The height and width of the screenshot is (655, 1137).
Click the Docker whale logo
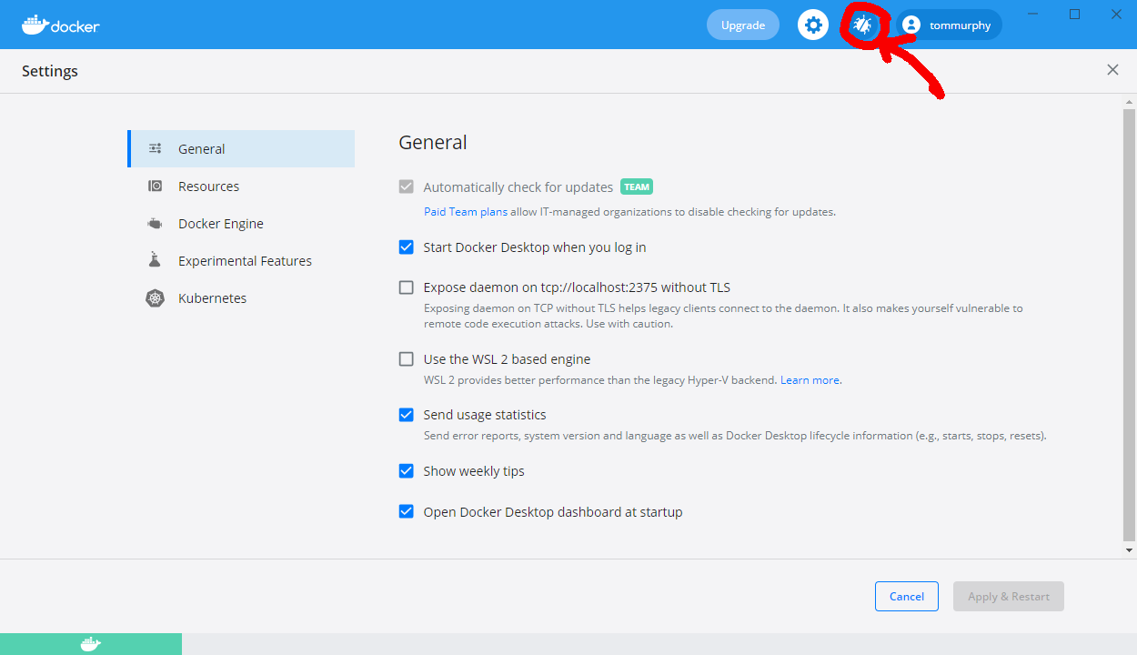60,25
